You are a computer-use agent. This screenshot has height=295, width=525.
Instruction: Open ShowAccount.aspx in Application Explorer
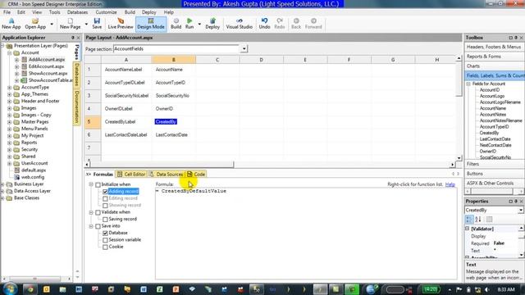(48, 73)
